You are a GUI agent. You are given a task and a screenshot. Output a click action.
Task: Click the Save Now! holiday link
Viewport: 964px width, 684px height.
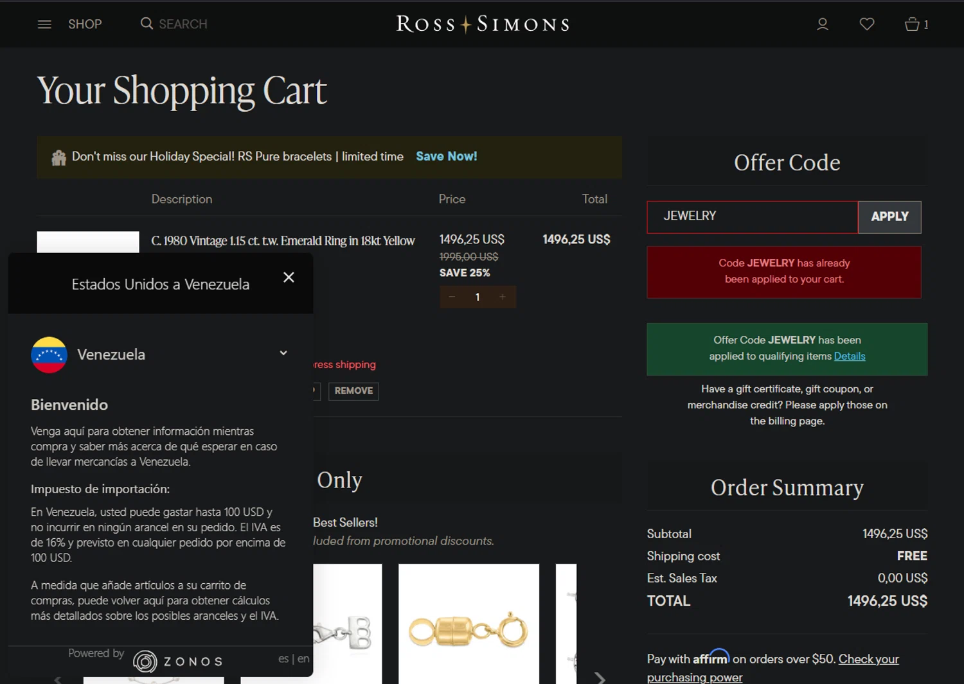pos(446,156)
